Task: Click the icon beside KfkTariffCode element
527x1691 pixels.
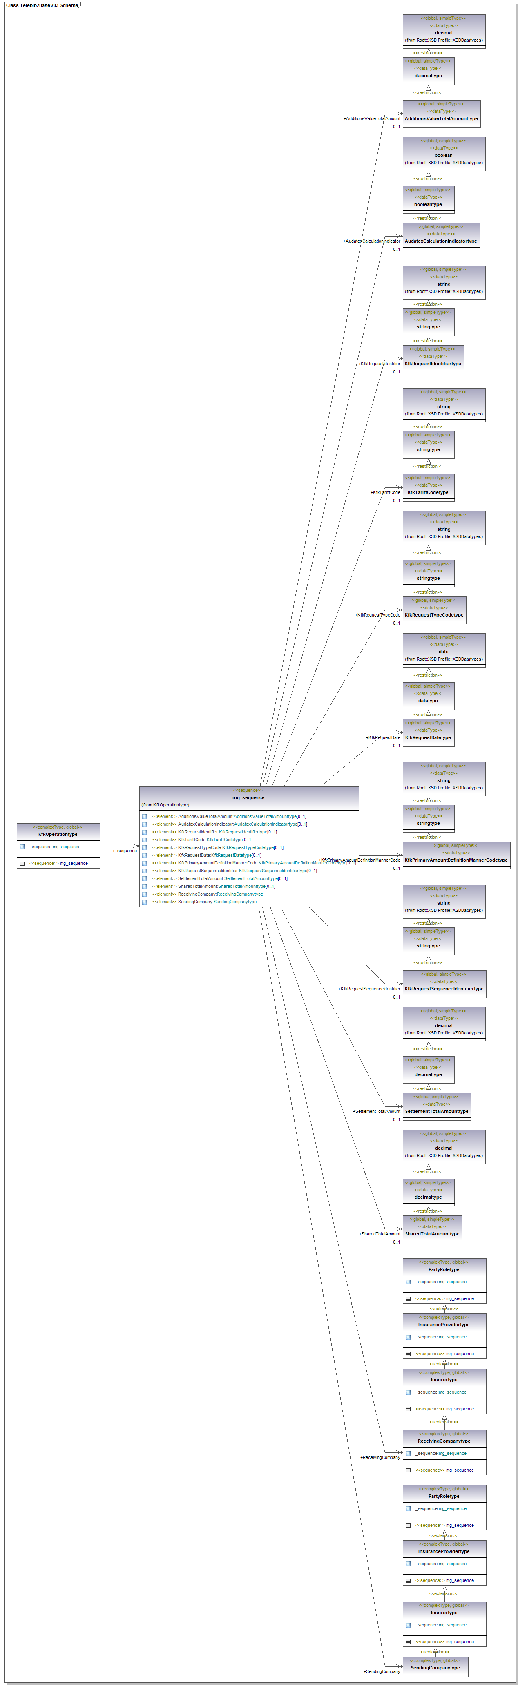Action: (144, 840)
